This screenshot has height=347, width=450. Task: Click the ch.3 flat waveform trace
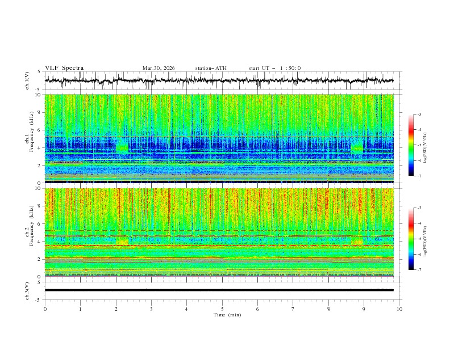click(x=219, y=290)
